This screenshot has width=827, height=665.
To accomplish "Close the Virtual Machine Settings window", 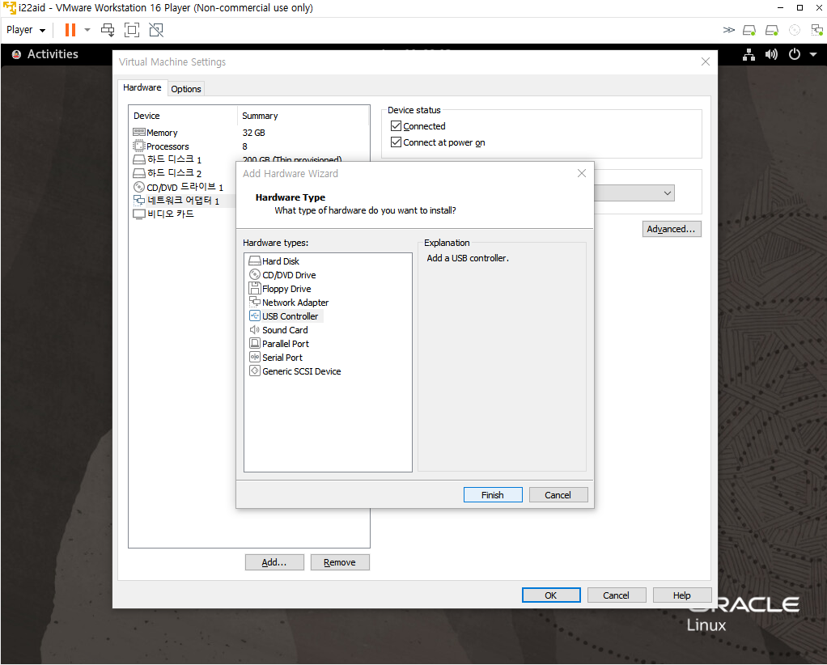I will 705,61.
